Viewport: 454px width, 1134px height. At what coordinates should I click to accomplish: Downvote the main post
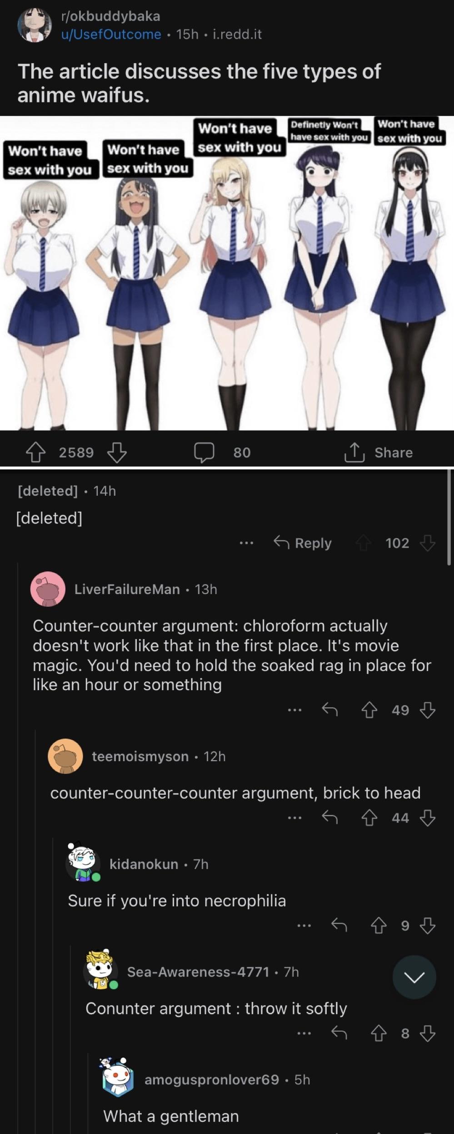[x=117, y=453]
